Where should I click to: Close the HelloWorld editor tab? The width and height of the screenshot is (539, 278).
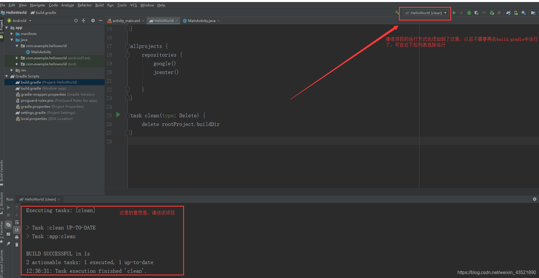pos(176,21)
